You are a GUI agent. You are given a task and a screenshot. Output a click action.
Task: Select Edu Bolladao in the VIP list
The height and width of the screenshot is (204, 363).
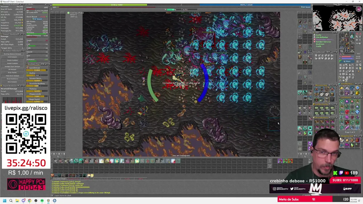coord(322,37)
